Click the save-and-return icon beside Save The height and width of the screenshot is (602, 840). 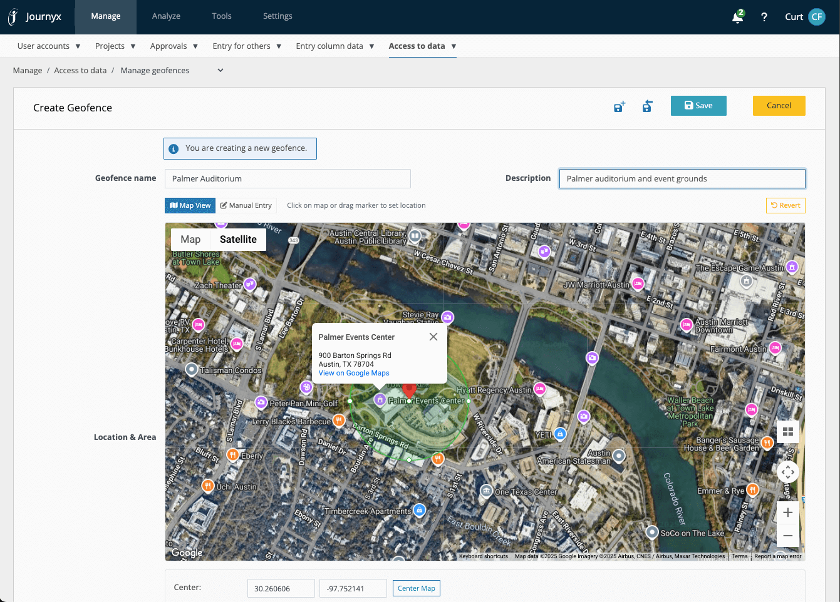click(x=647, y=106)
